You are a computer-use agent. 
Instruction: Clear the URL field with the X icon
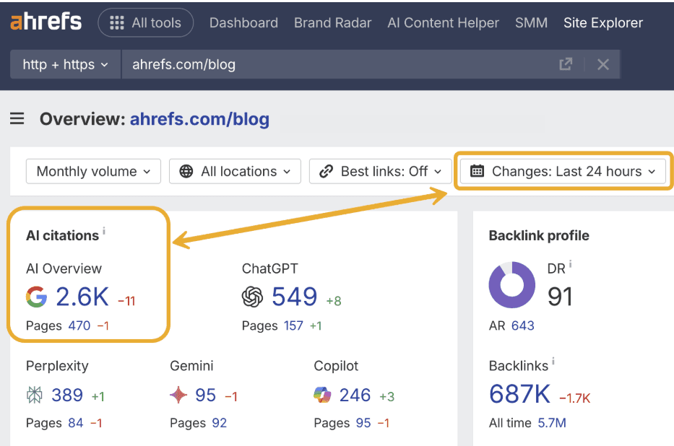(603, 64)
